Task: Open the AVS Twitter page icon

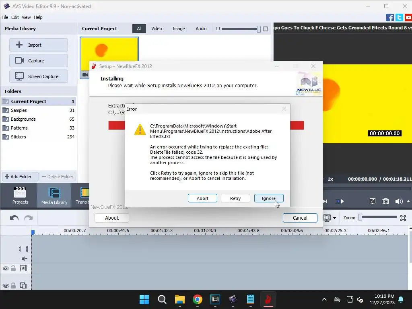Action: (399, 18)
